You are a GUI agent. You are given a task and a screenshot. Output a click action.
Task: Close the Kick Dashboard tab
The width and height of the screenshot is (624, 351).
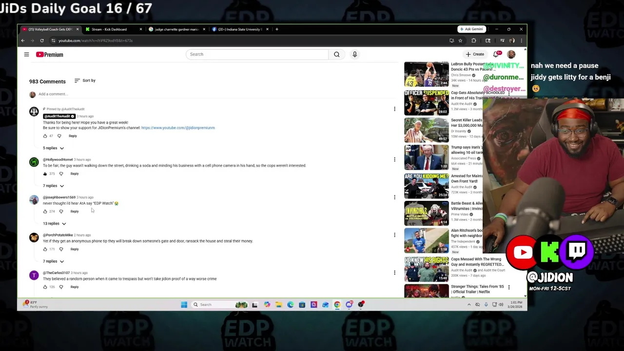click(x=141, y=29)
